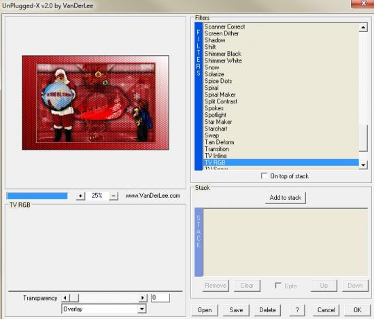Click the Transparency slider left arrow
The height and width of the screenshot is (319, 374).
click(x=65, y=298)
